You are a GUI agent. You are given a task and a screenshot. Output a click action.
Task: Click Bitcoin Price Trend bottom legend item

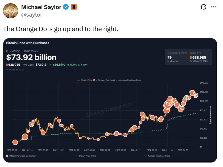pos(86,156)
